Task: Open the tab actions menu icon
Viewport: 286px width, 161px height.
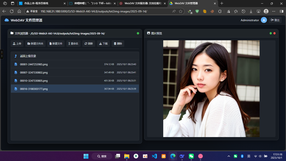Action: (x=13, y=3)
